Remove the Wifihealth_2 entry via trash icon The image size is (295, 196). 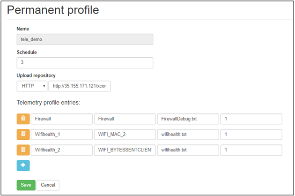pos(23,150)
